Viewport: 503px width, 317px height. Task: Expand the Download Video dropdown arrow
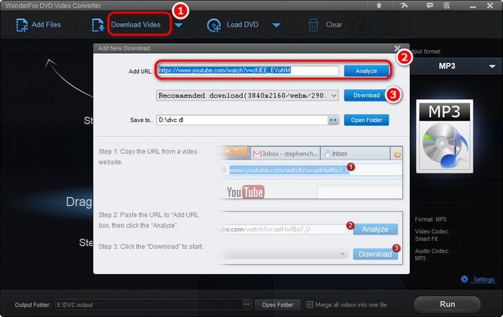pos(179,25)
